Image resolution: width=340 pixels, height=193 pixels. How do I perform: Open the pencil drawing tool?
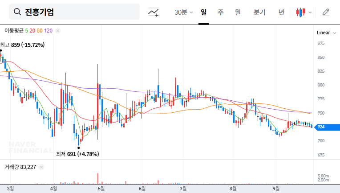pos(326,12)
